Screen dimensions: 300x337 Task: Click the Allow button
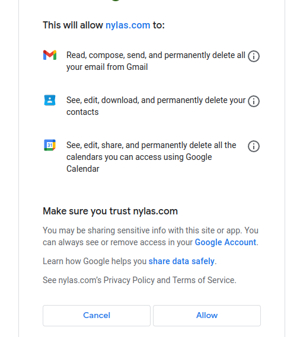[207, 316]
